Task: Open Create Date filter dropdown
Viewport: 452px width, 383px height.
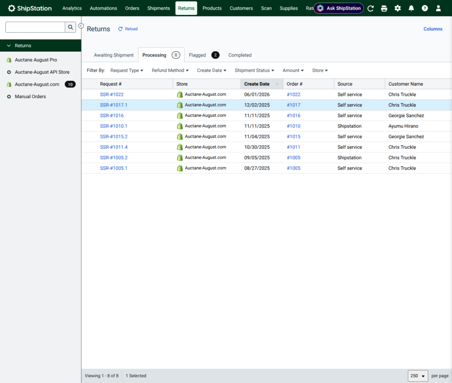Action: 211,70
